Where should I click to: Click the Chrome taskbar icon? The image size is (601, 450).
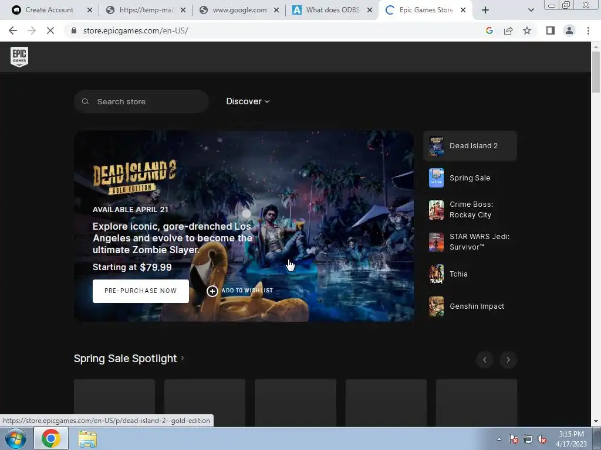[x=51, y=438]
